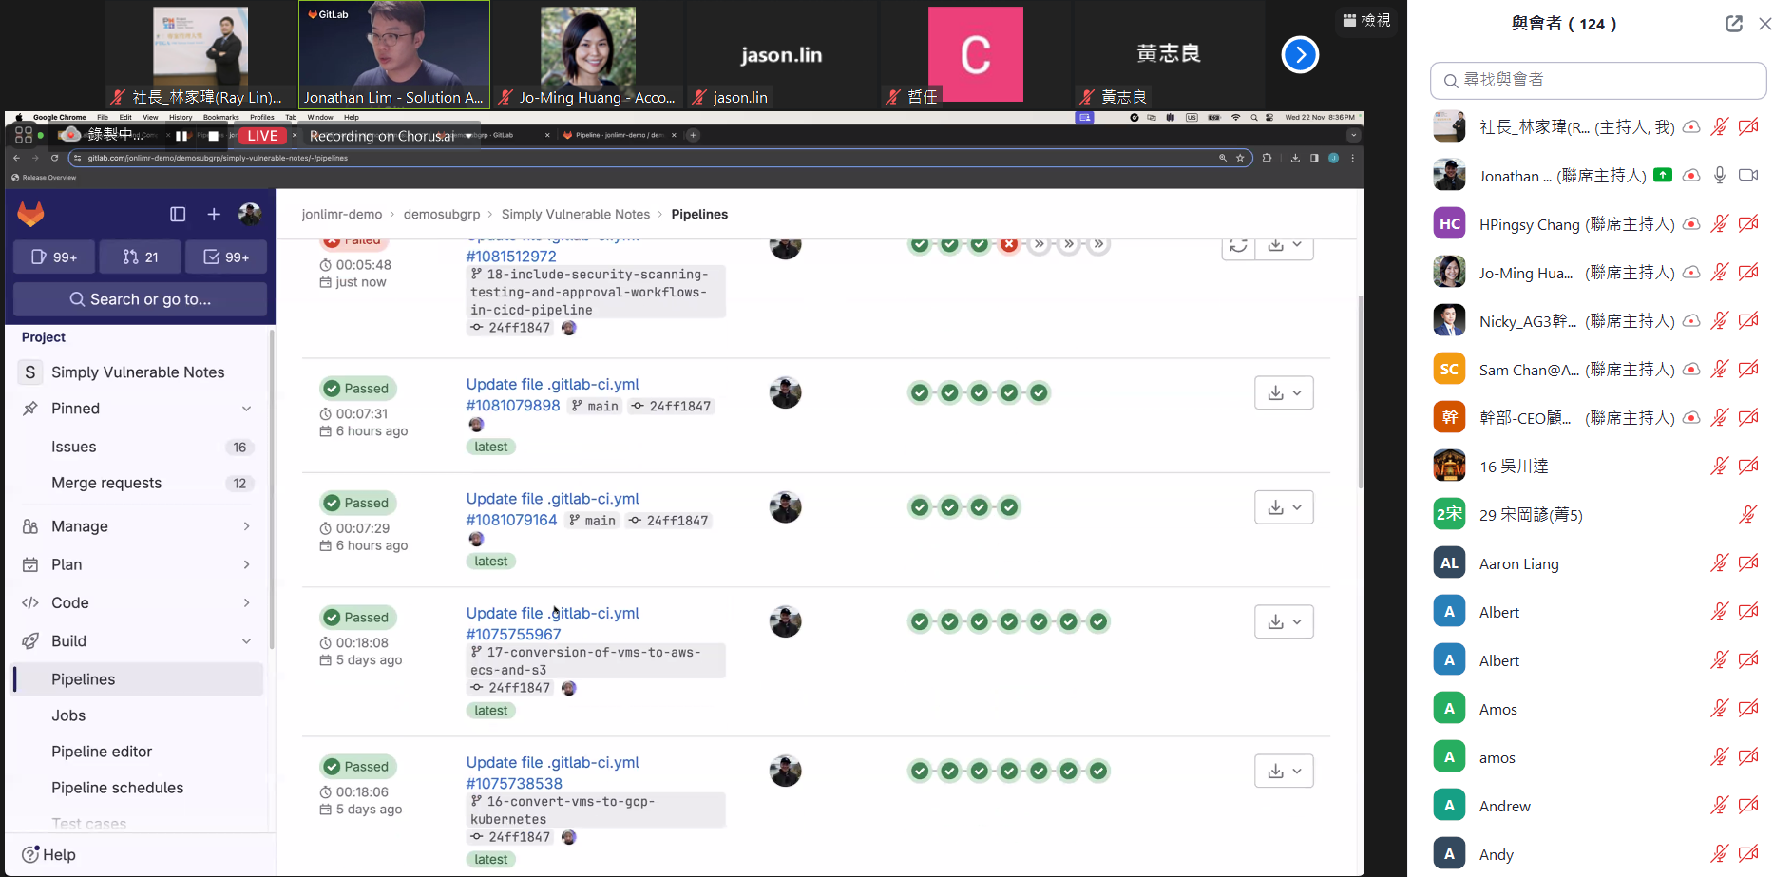Open artifacts download dropdown for pipeline #1081079898
The image size is (1774, 877).
(x=1284, y=393)
